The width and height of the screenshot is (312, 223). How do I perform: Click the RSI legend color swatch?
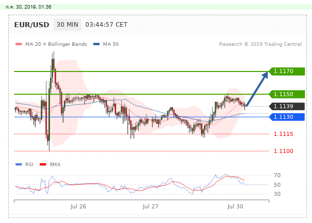[x=19, y=164]
